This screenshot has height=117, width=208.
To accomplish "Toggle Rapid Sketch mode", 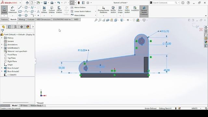I will click(127, 10).
